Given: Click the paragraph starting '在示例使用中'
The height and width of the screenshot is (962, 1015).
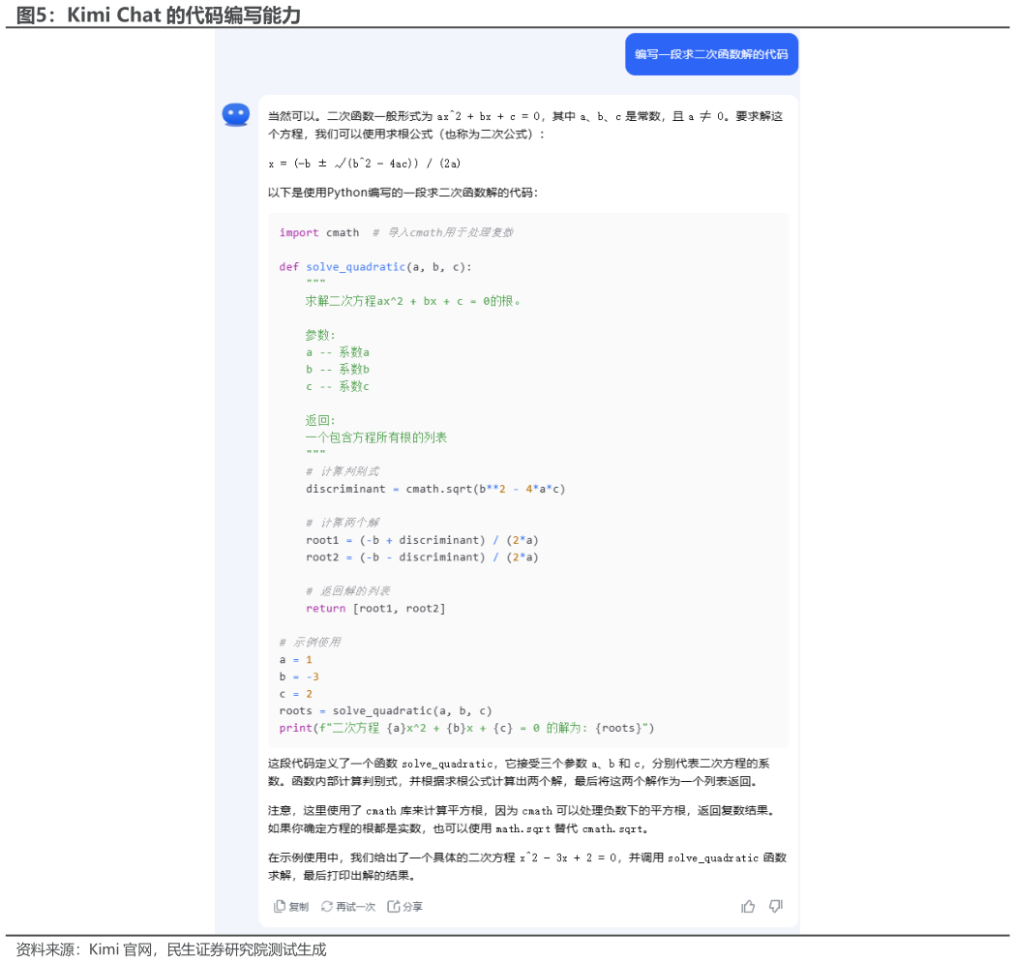Looking at the screenshot, I should click(x=527, y=866).
